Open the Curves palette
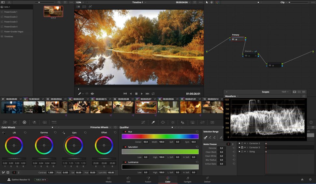The width and height of the screenshot is (316, 184). [x=143, y=122]
